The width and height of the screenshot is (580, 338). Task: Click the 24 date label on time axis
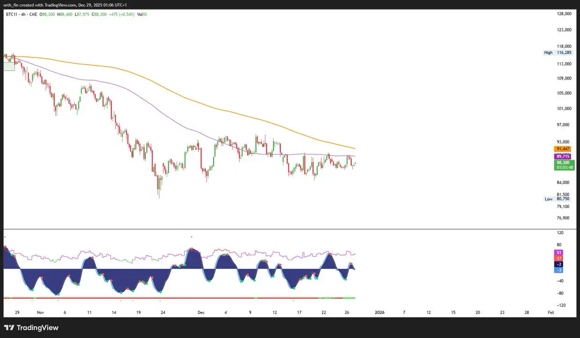[x=163, y=313]
